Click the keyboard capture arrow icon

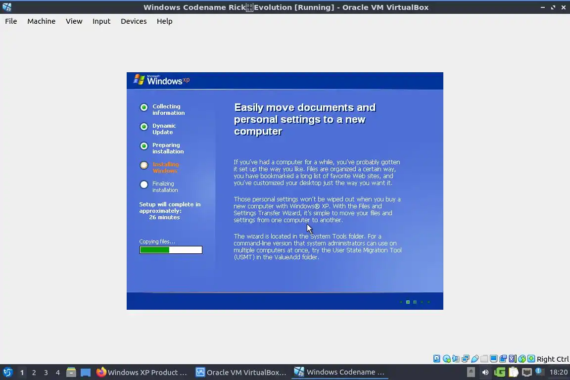[531, 359]
